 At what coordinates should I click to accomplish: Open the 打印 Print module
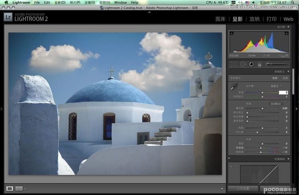pyautogui.click(x=271, y=19)
